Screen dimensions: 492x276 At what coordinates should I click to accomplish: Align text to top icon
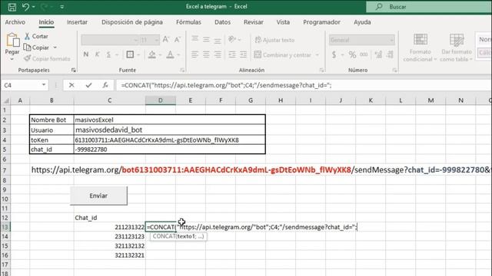[x=194, y=39]
